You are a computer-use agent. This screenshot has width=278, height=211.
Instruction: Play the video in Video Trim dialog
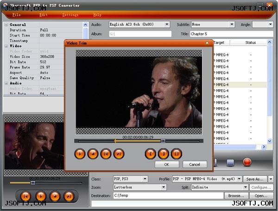80,154
